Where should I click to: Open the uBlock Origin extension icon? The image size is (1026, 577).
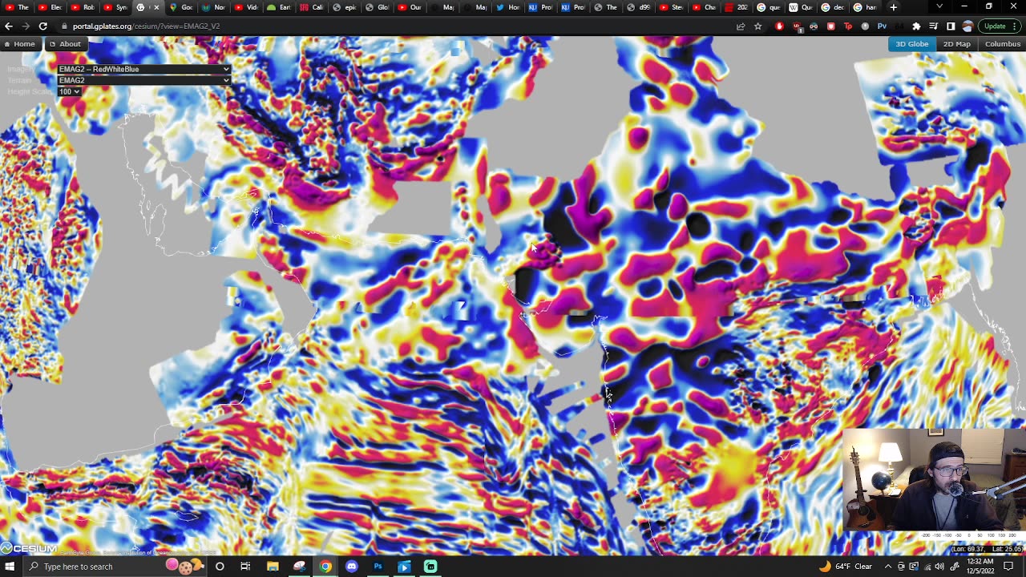click(797, 26)
